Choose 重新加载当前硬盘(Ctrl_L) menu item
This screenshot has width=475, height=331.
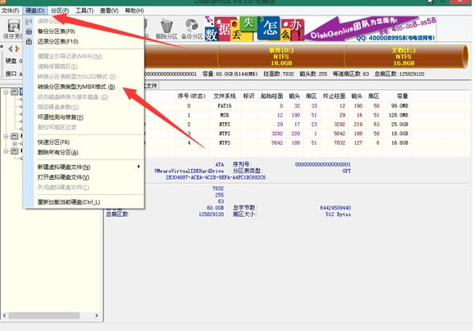69,202
